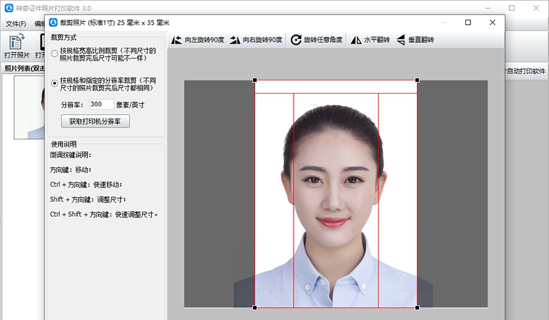Click the top-right crop handle

[417, 80]
